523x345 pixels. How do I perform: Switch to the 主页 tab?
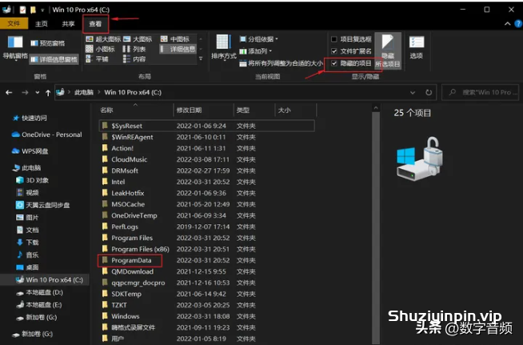tap(42, 24)
